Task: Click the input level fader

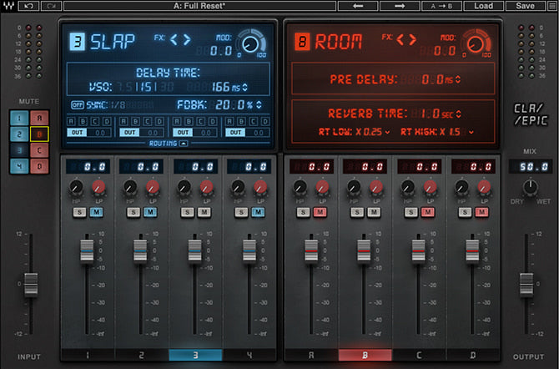Action: pos(31,285)
